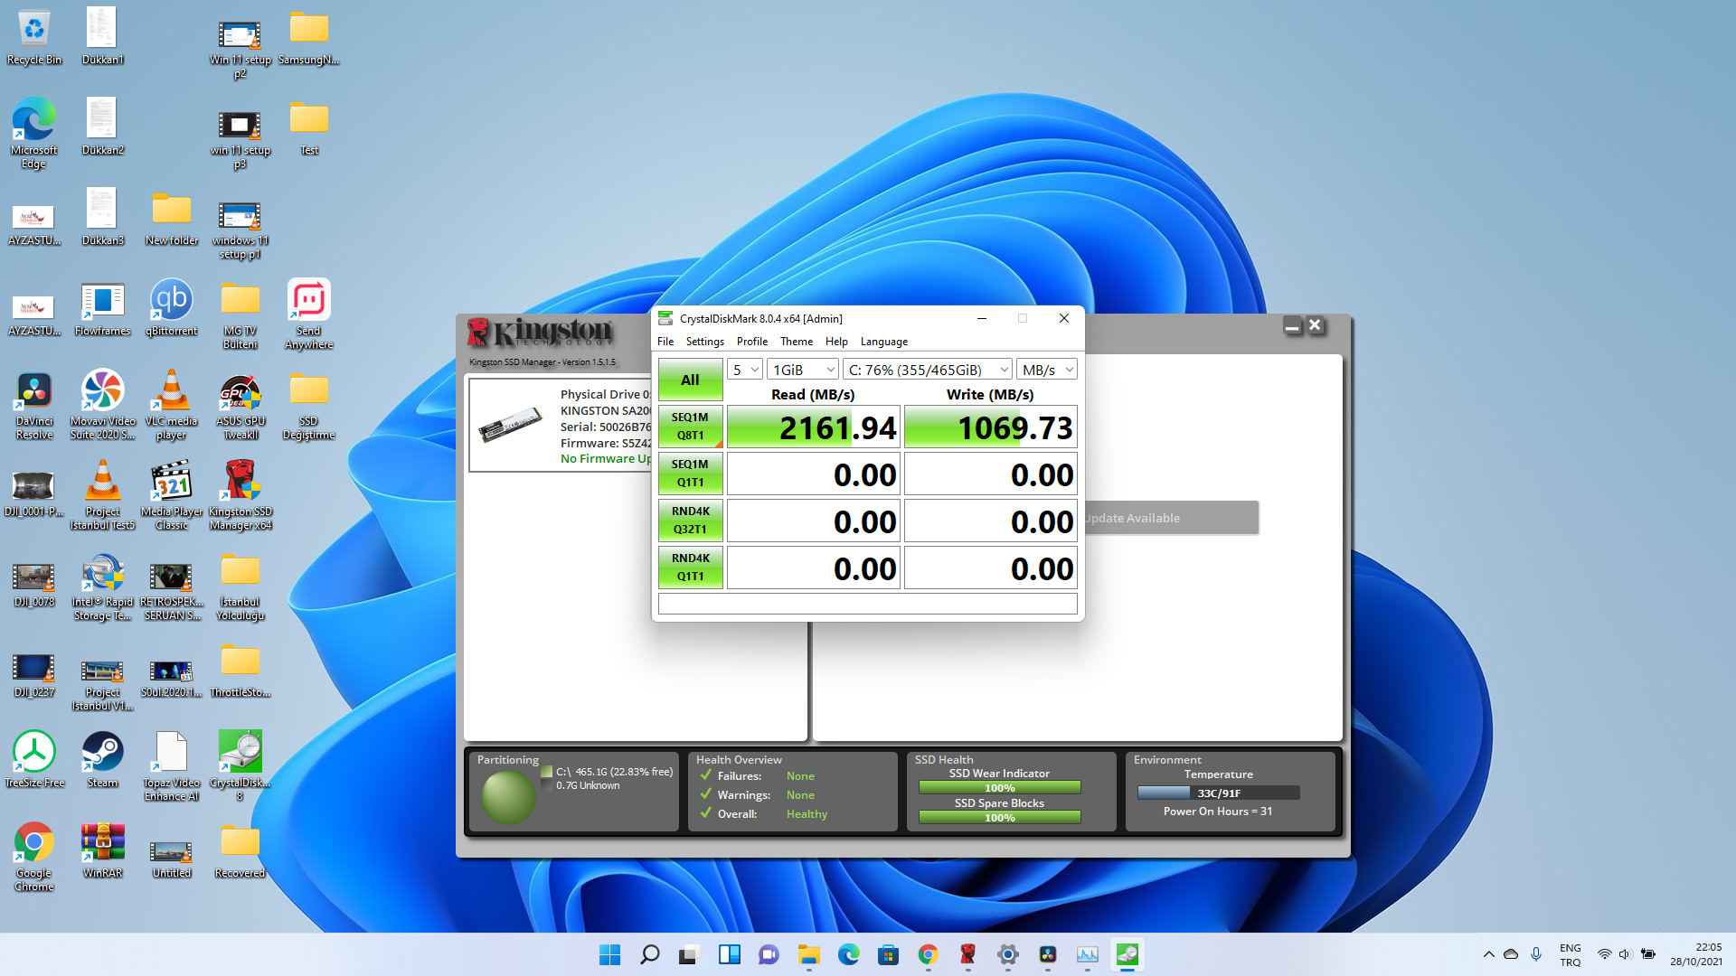The image size is (1736, 976).
Task: Click the SSD Wear Indicator progress bar
Action: (999, 788)
